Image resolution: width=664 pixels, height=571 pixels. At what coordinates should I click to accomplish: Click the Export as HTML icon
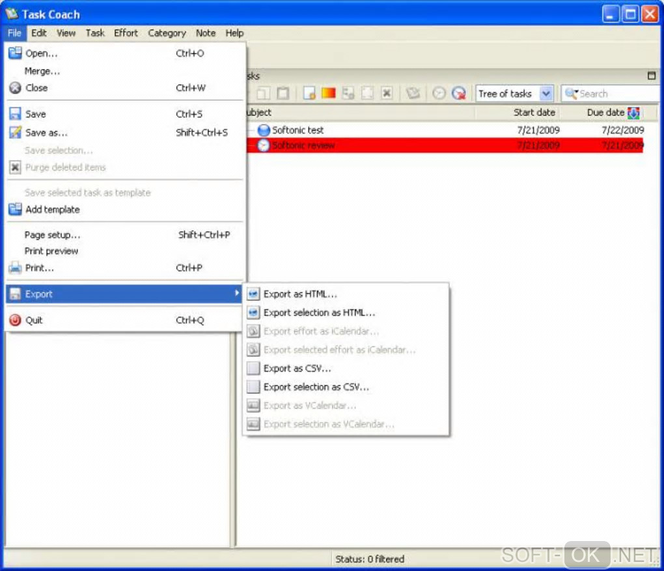253,294
